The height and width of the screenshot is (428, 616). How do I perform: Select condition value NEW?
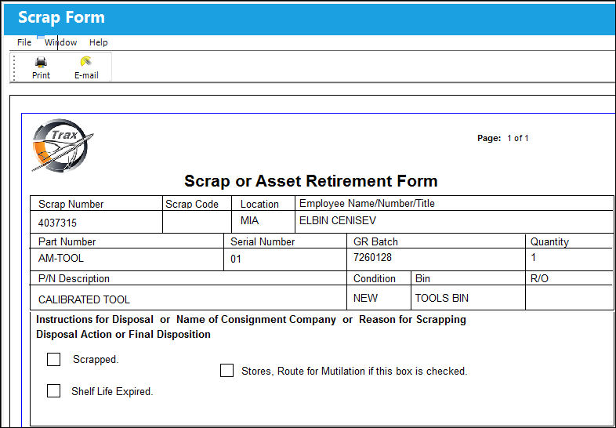pyautogui.click(x=365, y=298)
